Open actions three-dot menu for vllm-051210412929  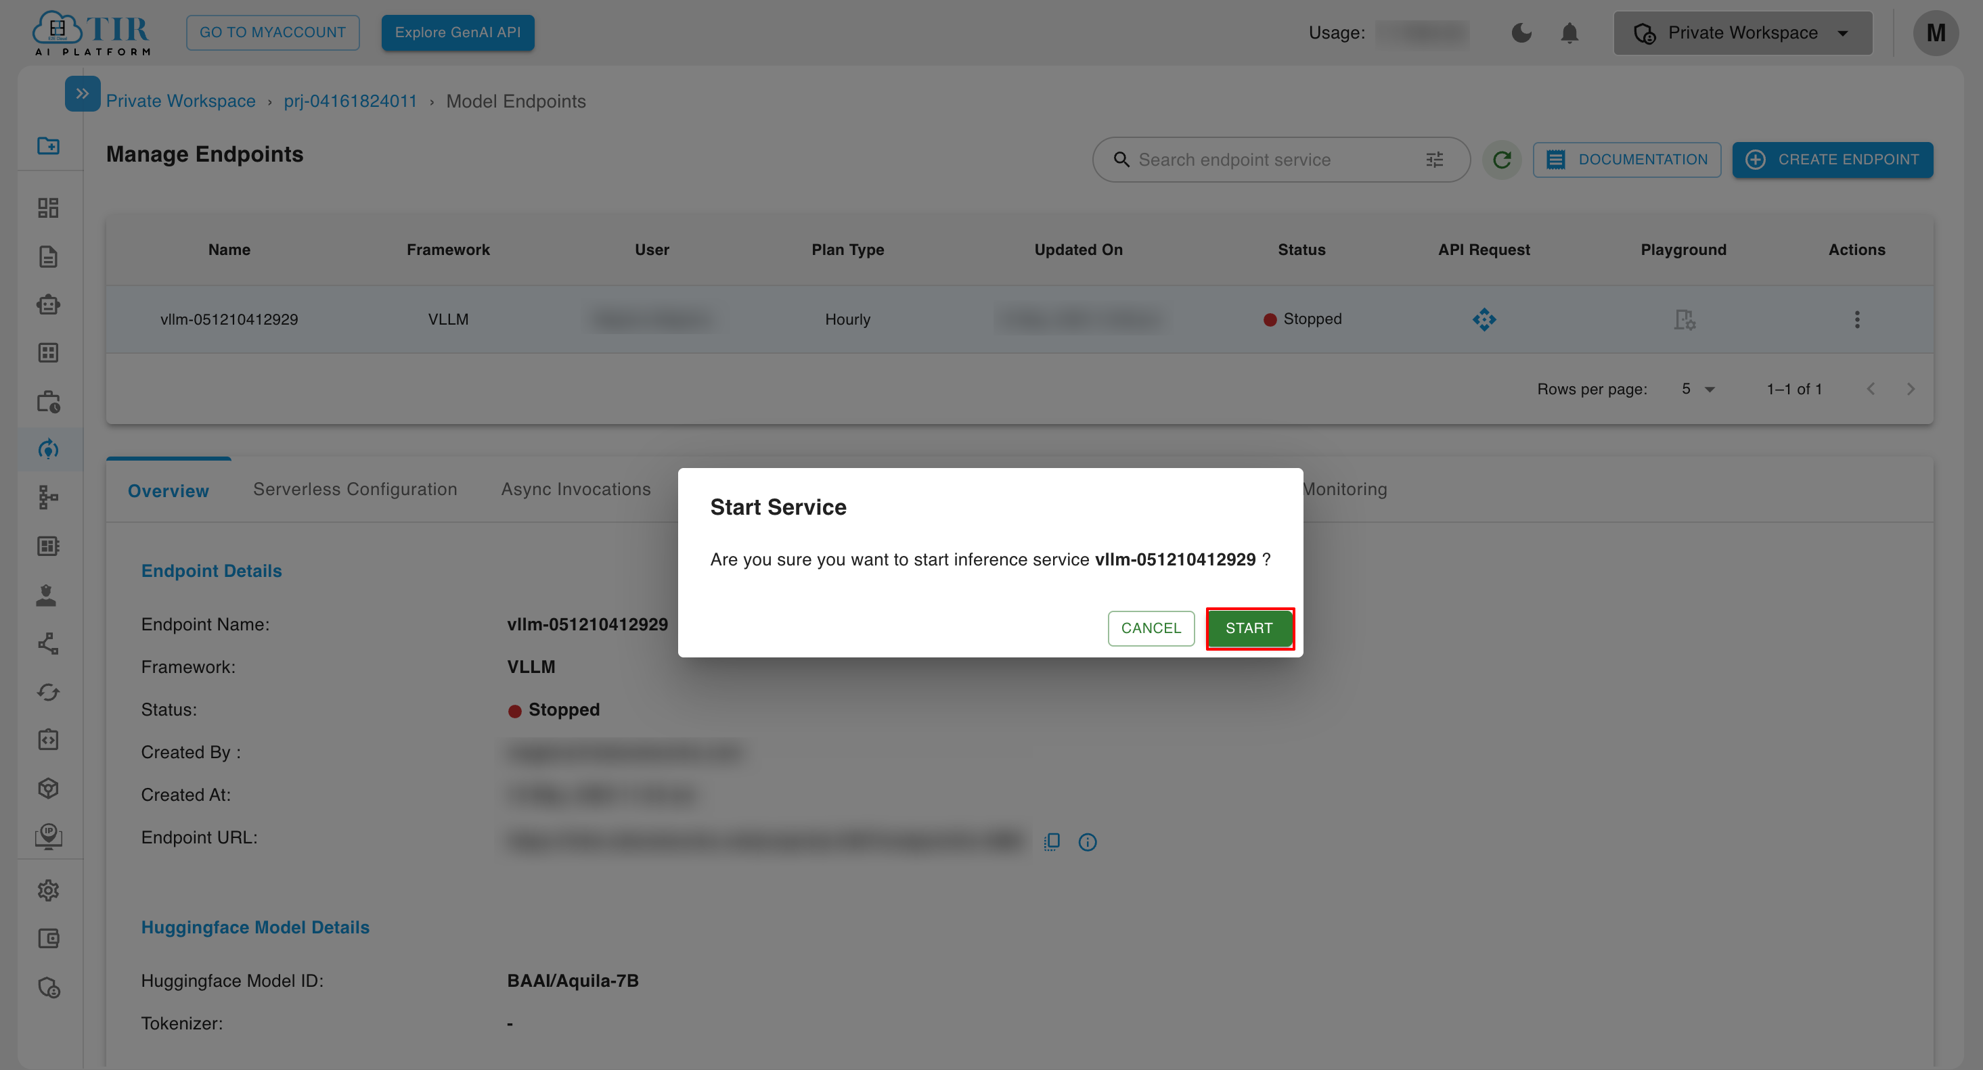point(1856,319)
